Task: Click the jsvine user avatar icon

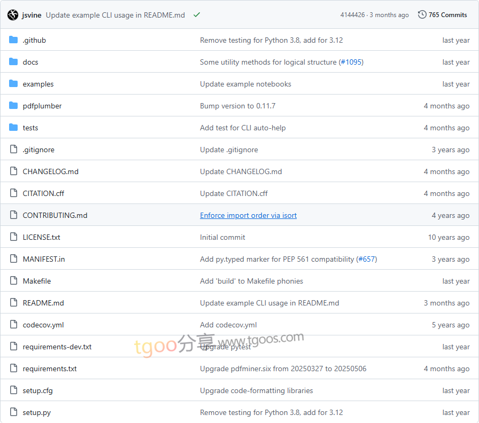Action: click(x=13, y=15)
